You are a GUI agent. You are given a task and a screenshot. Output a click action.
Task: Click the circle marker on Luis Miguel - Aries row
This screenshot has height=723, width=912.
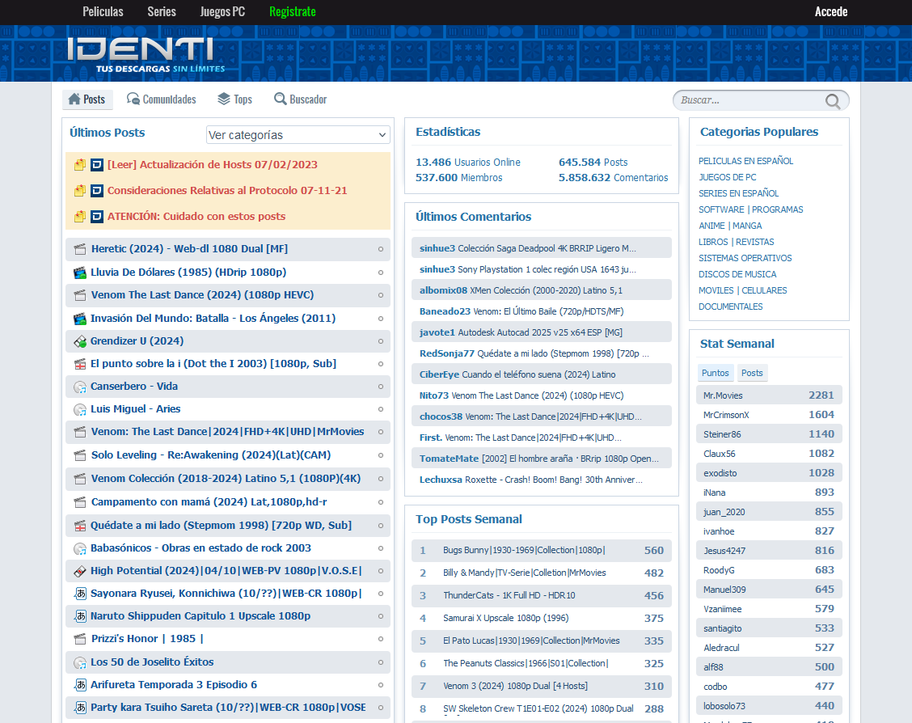click(x=381, y=409)
